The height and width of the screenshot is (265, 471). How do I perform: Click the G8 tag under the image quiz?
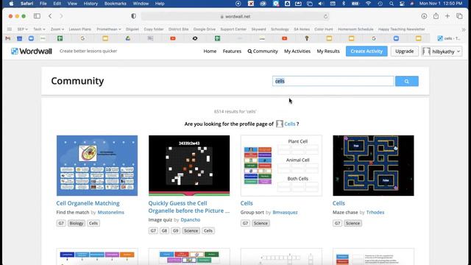[x=164, y=230]
